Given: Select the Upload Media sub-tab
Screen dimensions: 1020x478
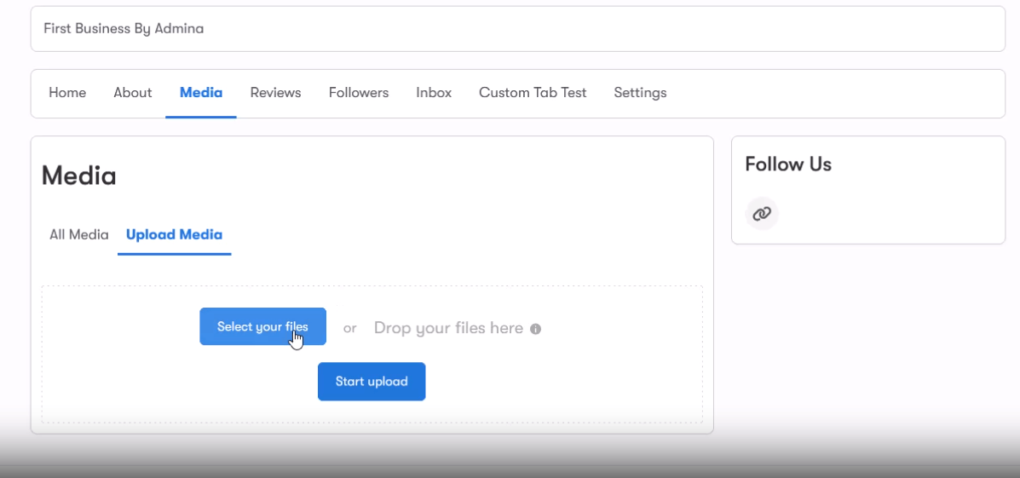Looking at the screenshot, I should click(174, 235).
